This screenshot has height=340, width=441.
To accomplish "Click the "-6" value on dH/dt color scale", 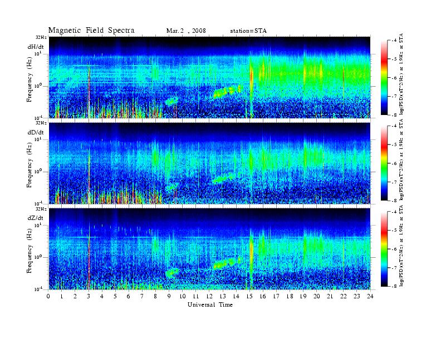I will click(394, 78).
